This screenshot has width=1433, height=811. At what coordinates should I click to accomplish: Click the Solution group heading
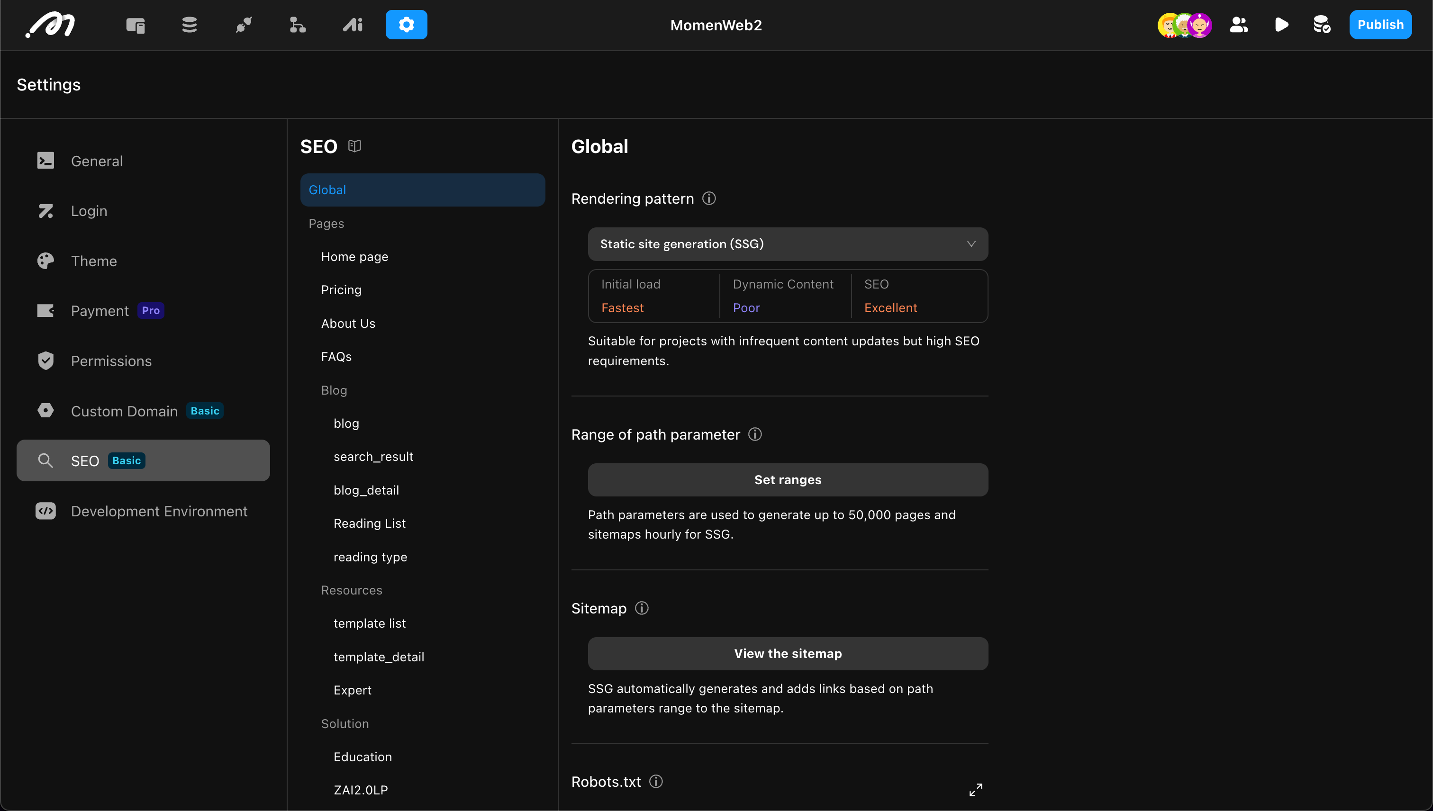pyautogui.click(x=345, y=723)
